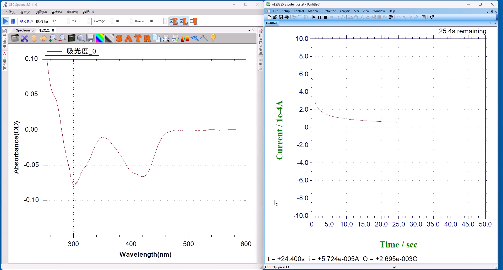Open 测量(M) menu
Viewport: 503px width, 270px height.
click(41, 12)
